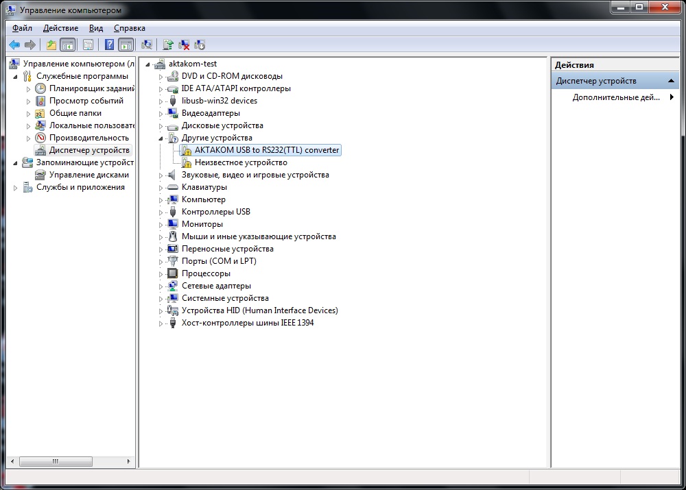
Task: Click Дополнительные действия in actions pane
Action: (x=615, y=97)
